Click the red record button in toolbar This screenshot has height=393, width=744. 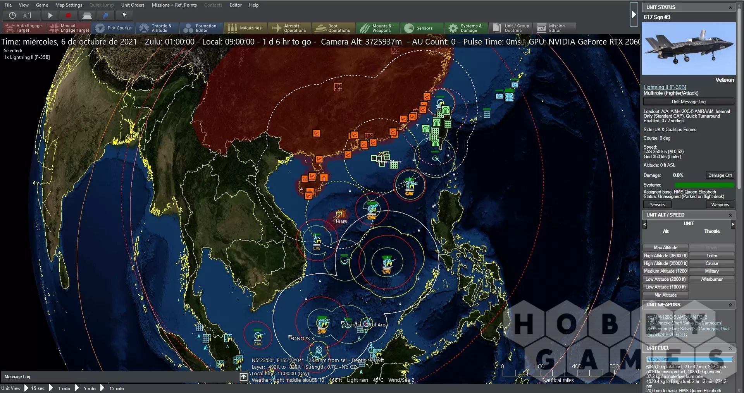click(x=69, y=15)
